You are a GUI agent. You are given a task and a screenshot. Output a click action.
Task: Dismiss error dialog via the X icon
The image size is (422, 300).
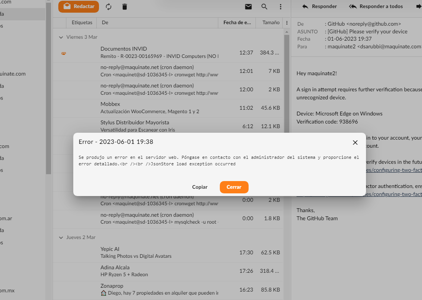(355, 142)
